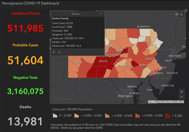This screenshot has height=132, width=189.
Task: Click Philadelphia on the map
Action: click(156, 73)
